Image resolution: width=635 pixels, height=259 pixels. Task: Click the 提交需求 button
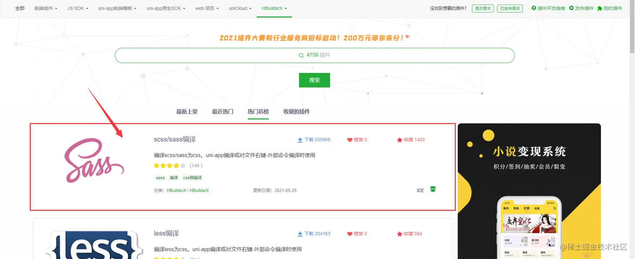[482, 8]
